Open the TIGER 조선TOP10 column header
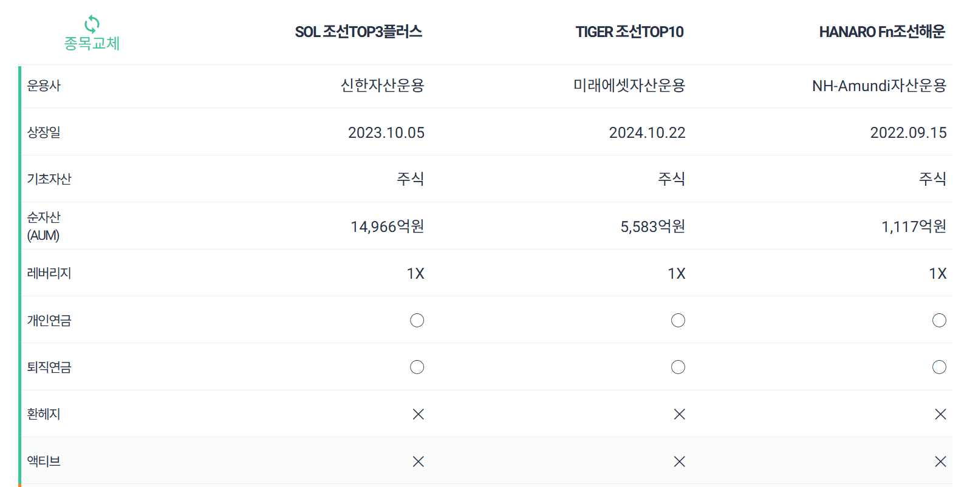The width and height of the screenshot is (967, 487). click(629, 32)
